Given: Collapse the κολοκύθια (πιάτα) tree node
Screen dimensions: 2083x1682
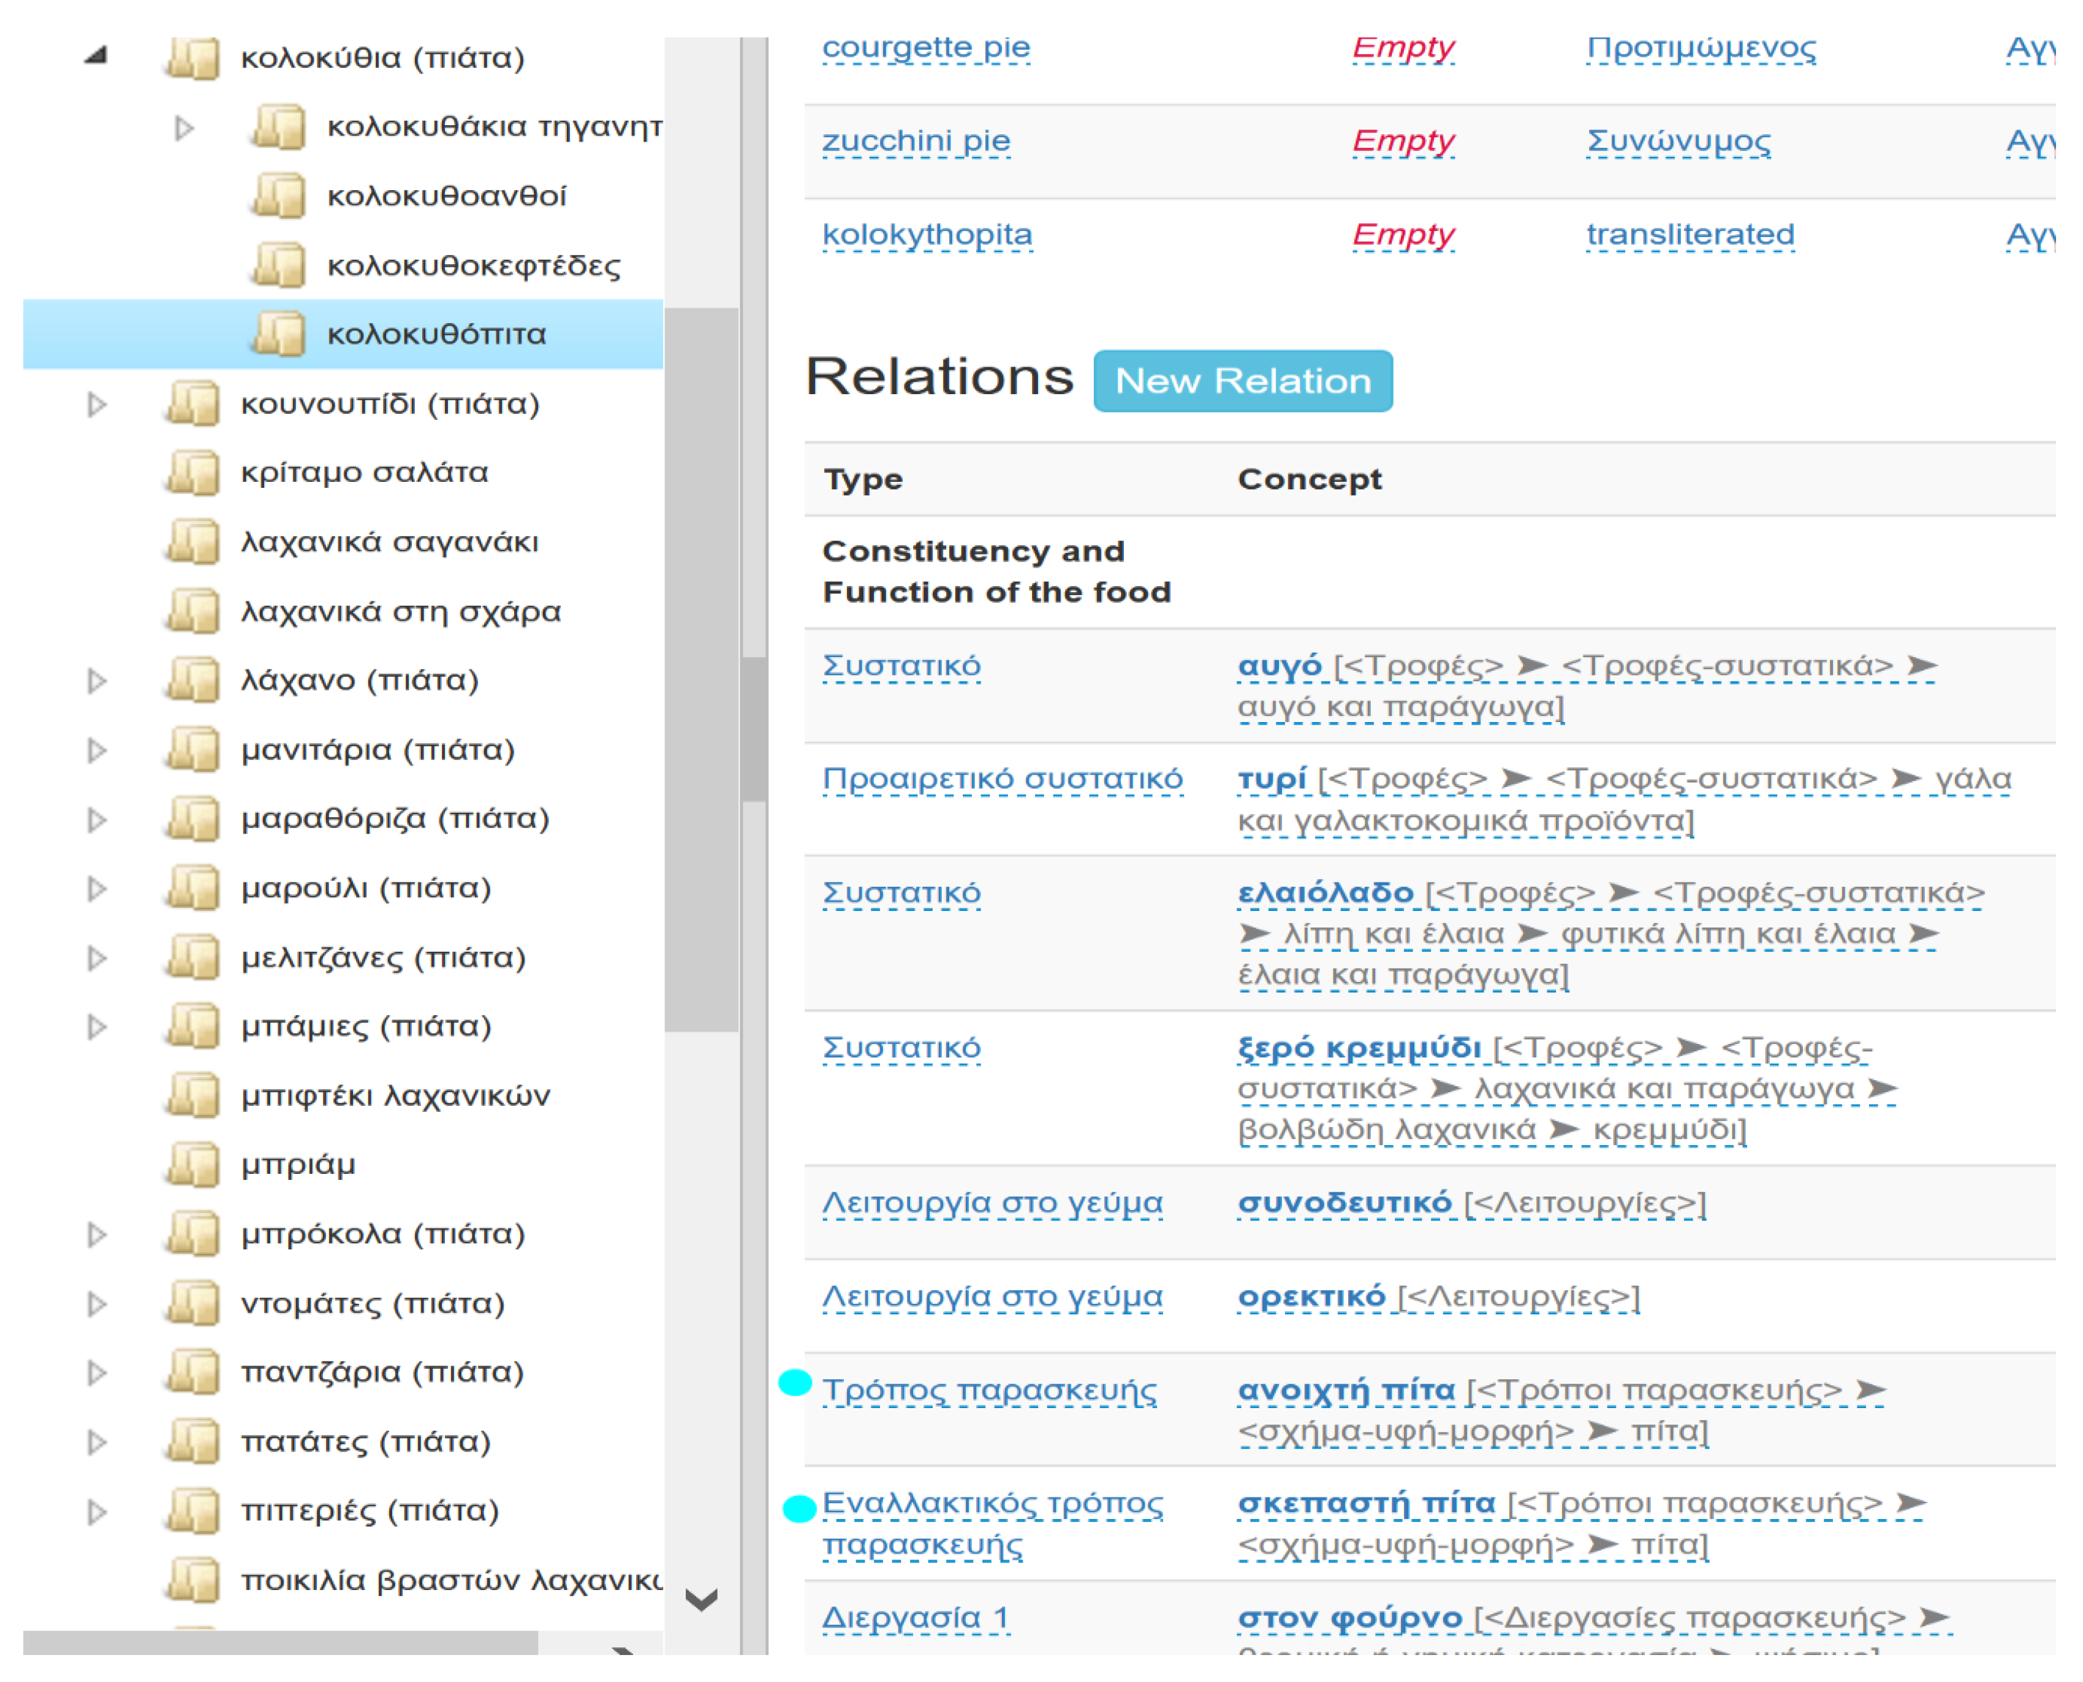Looking at the screenshot, I should 95,56.
